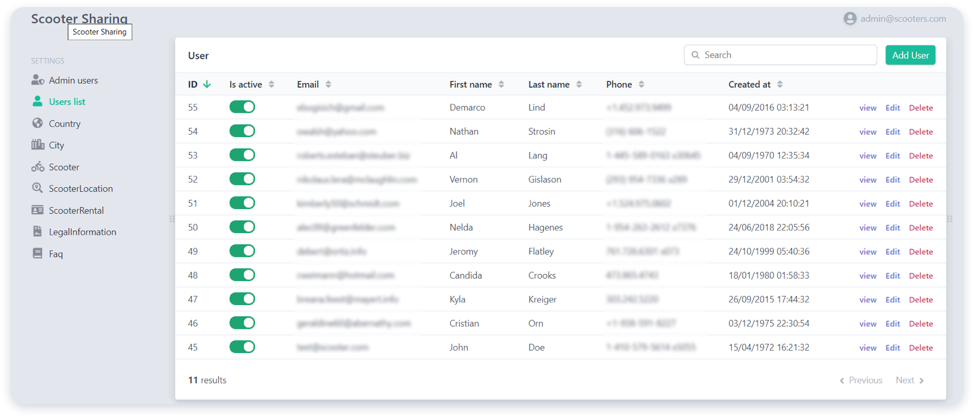Click the admin account avatar icon
Viewport: 974px width, 418px height.
click(x=850, y=18)
